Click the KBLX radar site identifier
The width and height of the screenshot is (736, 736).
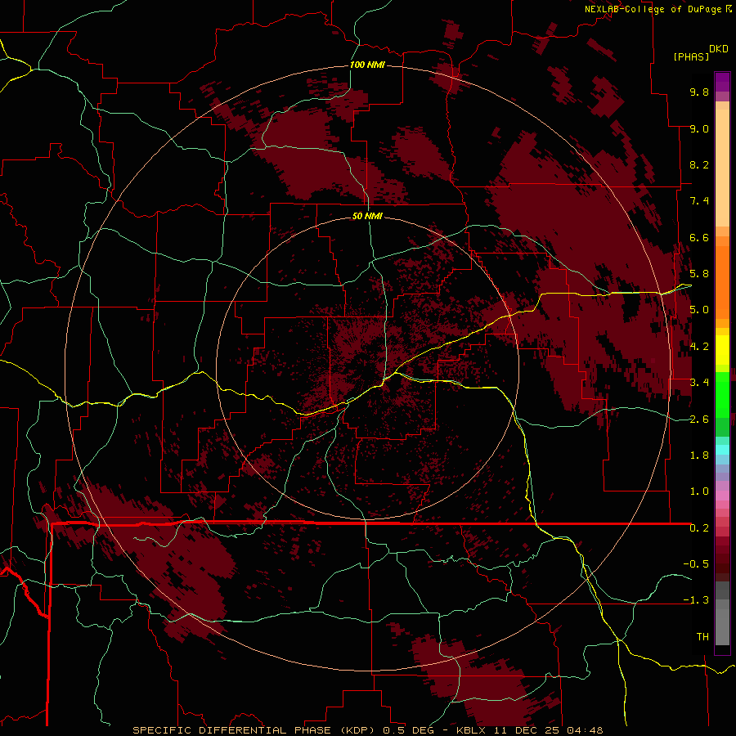click(x=472, y=730)
